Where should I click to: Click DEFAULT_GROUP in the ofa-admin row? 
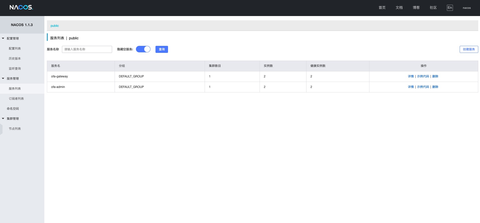point(131,87)
